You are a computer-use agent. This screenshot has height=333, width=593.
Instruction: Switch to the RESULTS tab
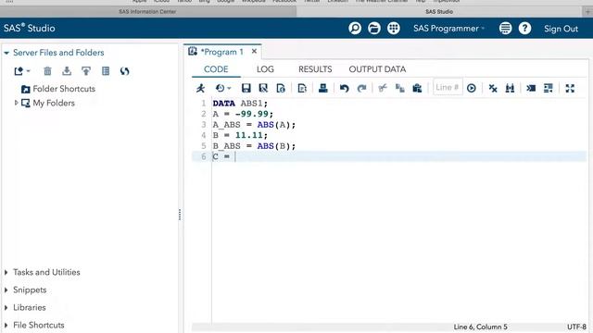click(x=315, y=69)
